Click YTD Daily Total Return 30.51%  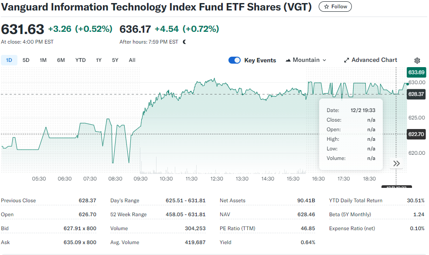pyautogui.click(x=415, y=201)
